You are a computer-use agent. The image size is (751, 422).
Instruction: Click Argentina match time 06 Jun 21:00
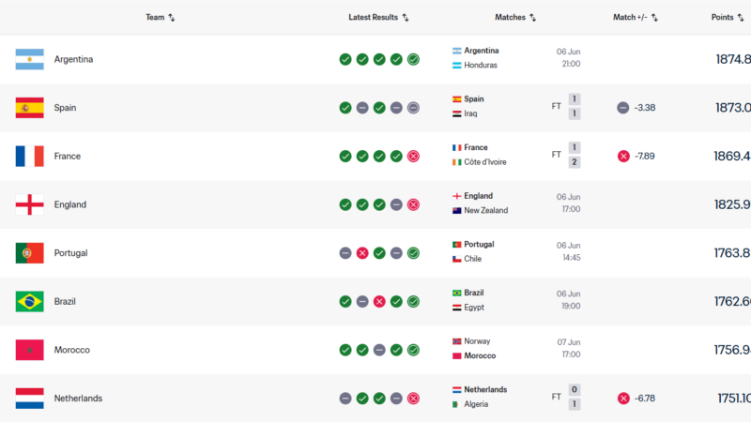[569, 57]
